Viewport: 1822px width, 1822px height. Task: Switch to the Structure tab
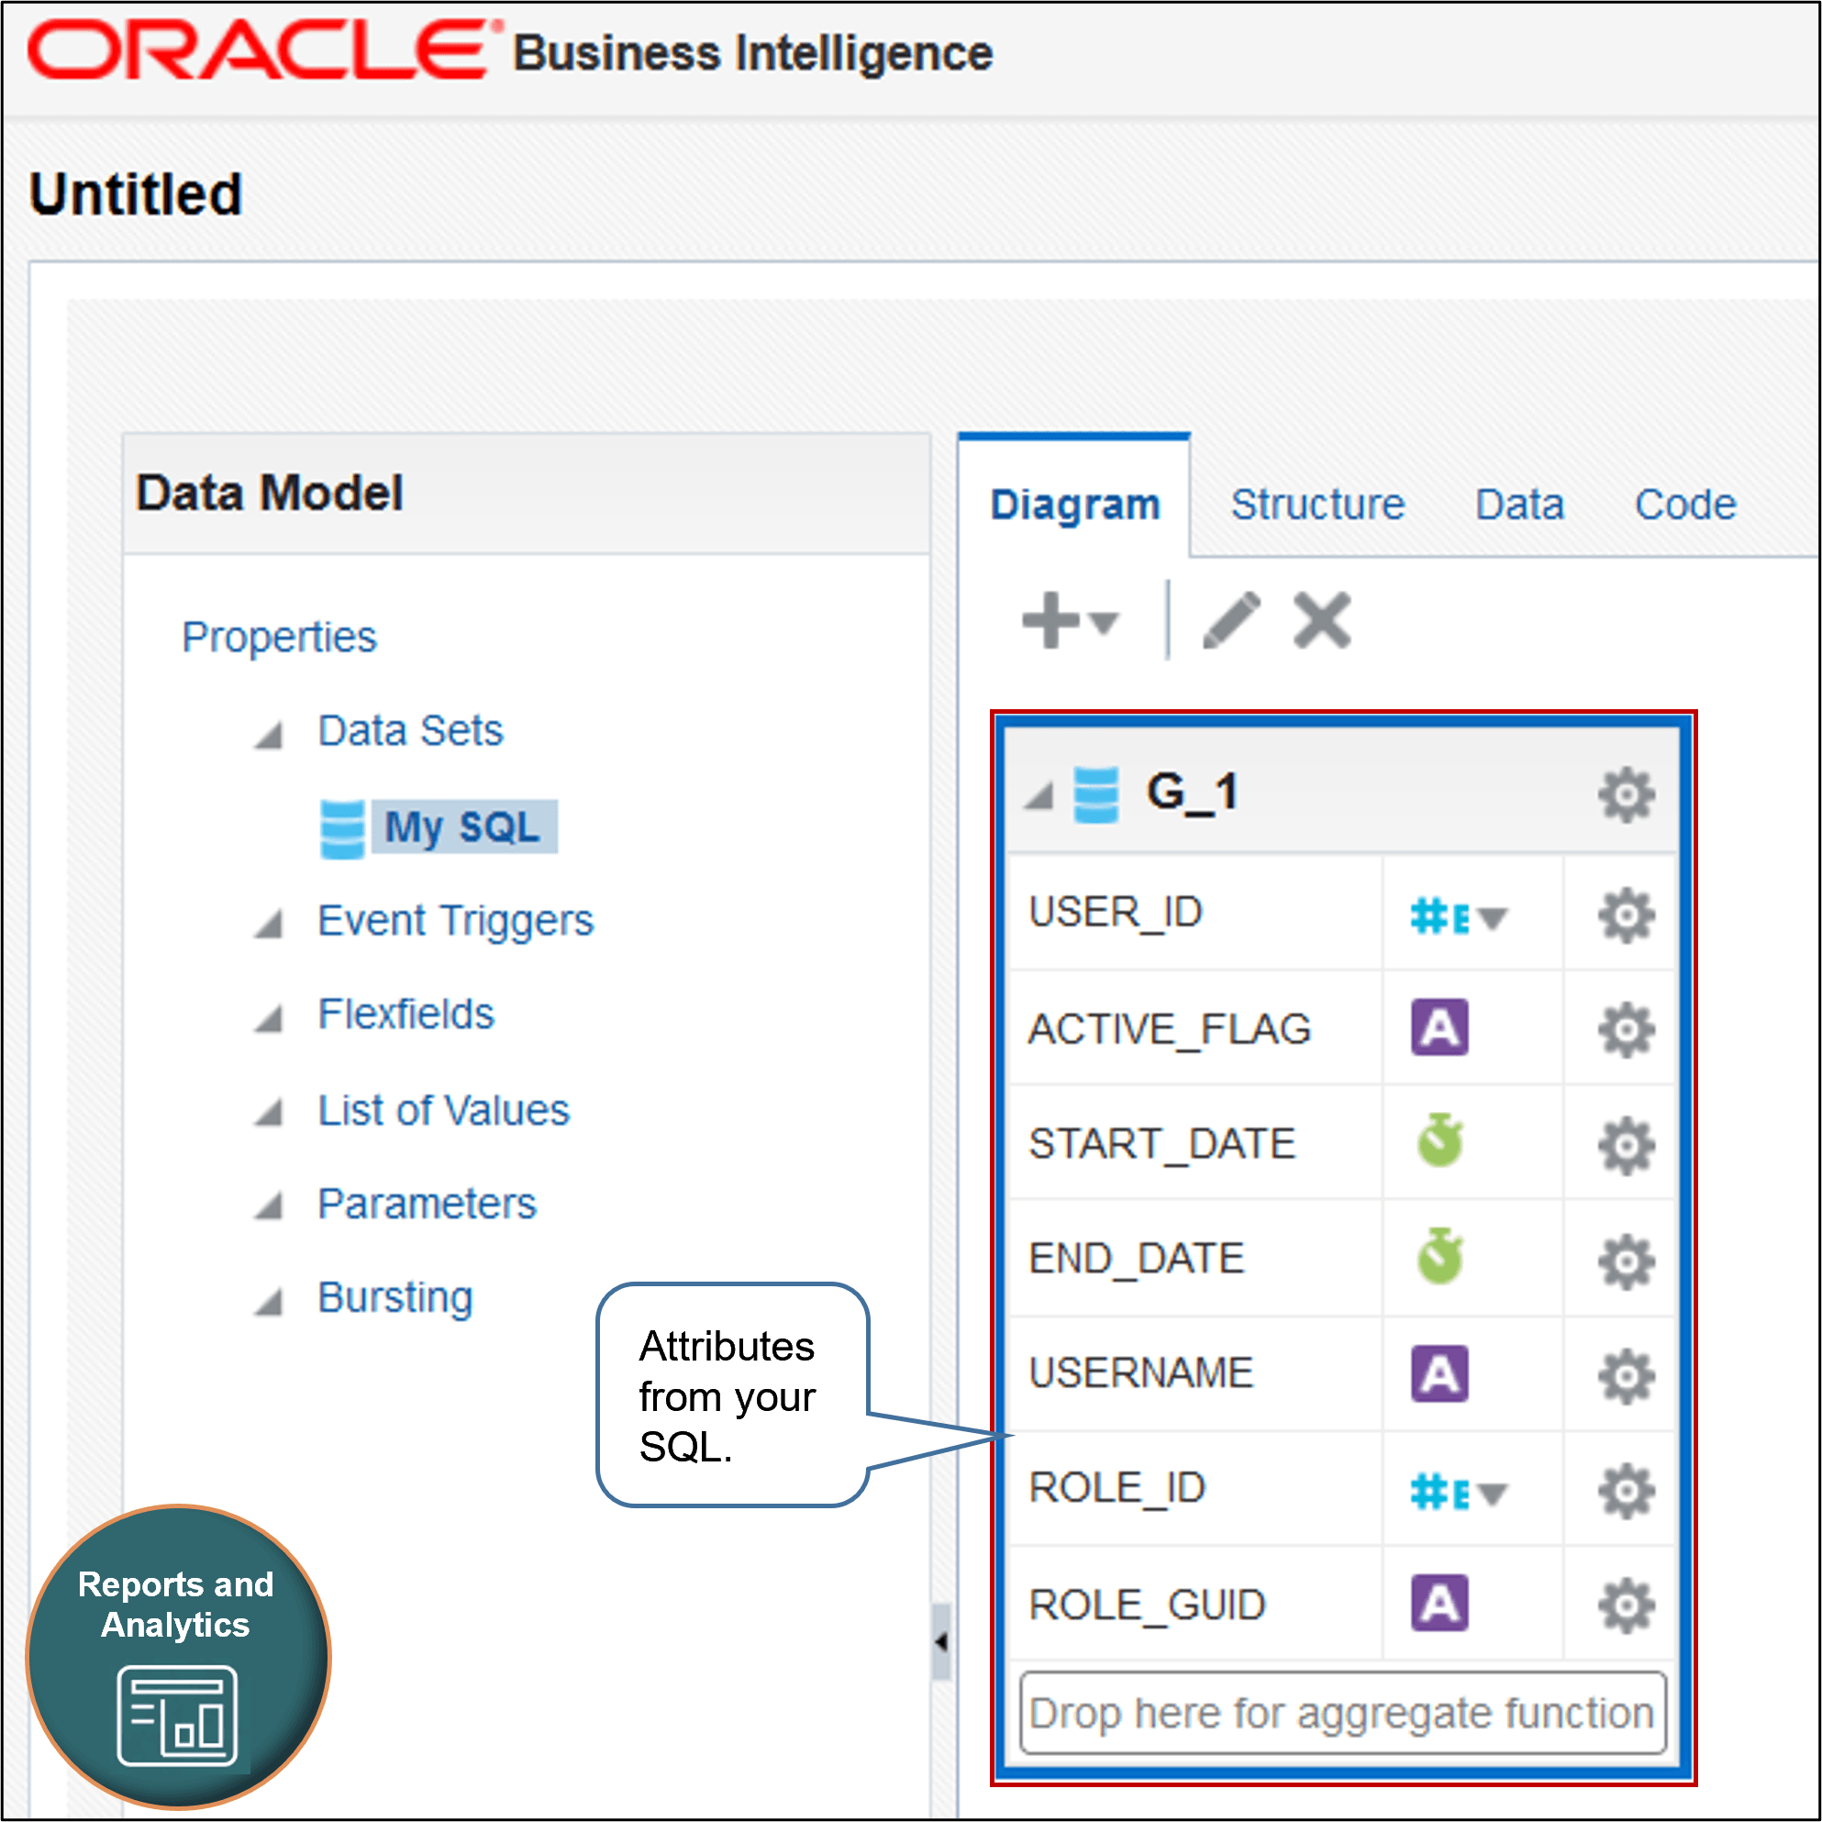[x=1317, y=504]
